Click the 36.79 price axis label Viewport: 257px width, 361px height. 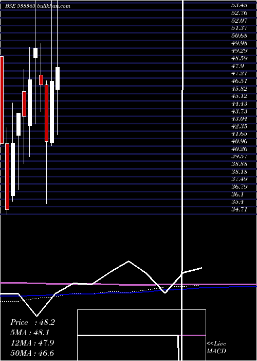[239, 187]
